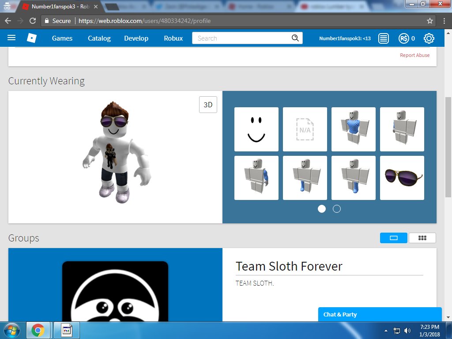Open the Robux page
The image size is (452, 339).
(173, 38)
